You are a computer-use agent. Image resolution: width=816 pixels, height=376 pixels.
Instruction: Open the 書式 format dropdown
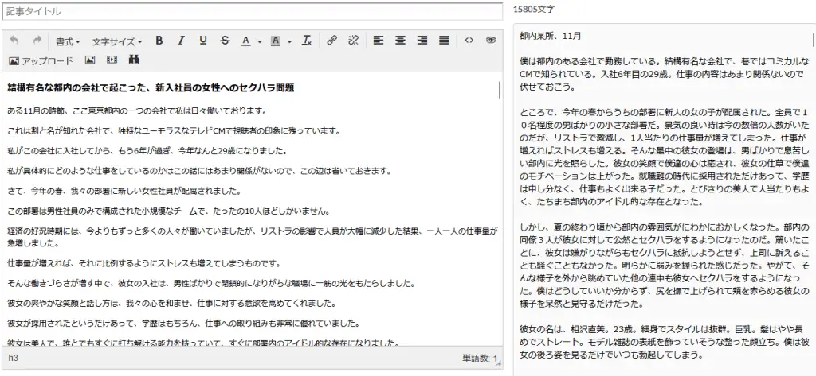pyautogui.click(x=69, y=41)
